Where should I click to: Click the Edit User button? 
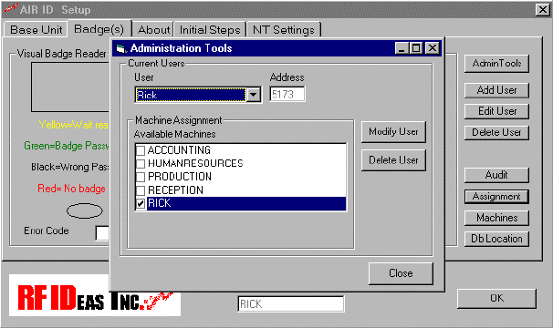(496, 111)
